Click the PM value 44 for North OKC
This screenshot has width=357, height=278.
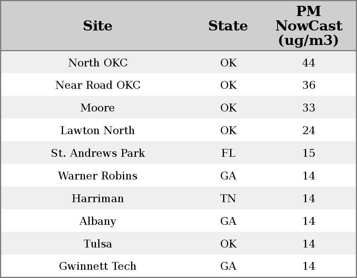[308, 63]
